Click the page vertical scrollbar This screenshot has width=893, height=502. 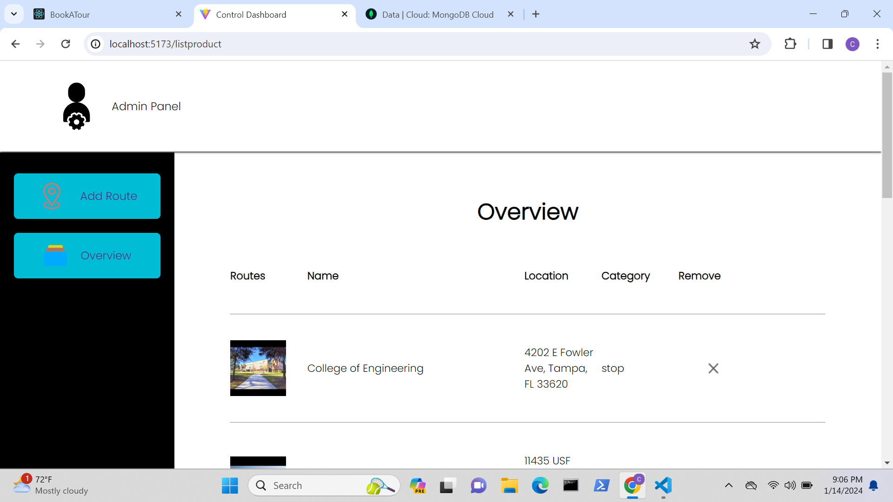tap(886, 135)
